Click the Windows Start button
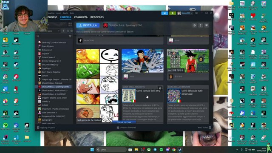The width and height of the screenshot is (272, 153). (x=92, y=150)
